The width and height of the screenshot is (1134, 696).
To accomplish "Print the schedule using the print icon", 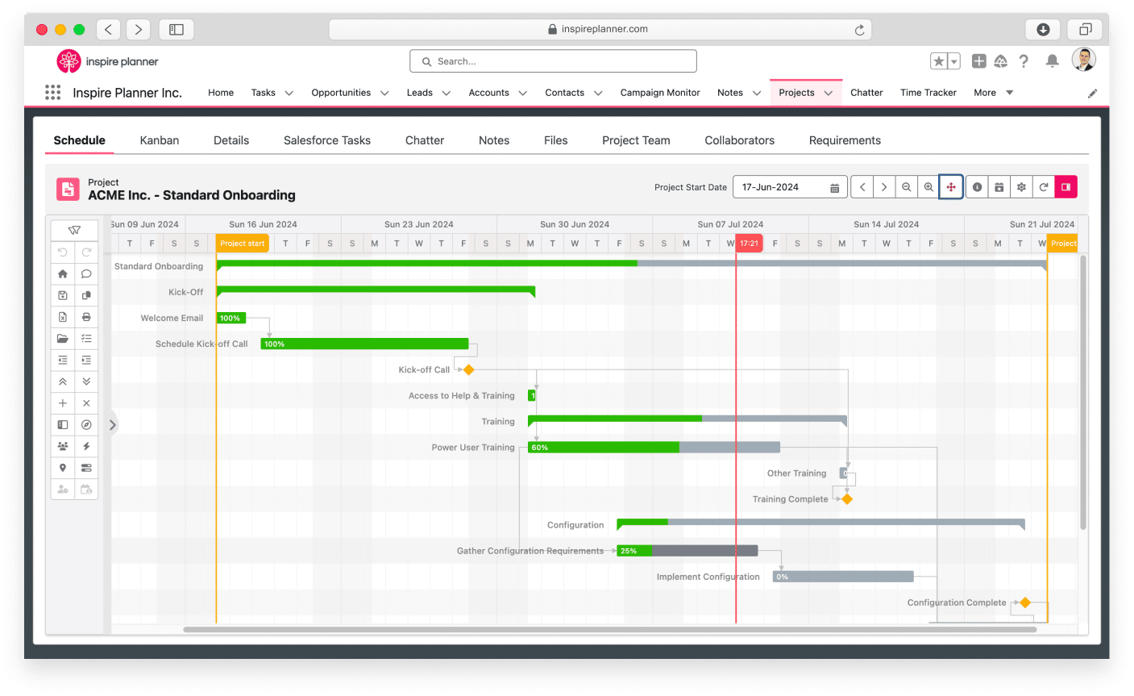I will point(86,316).
